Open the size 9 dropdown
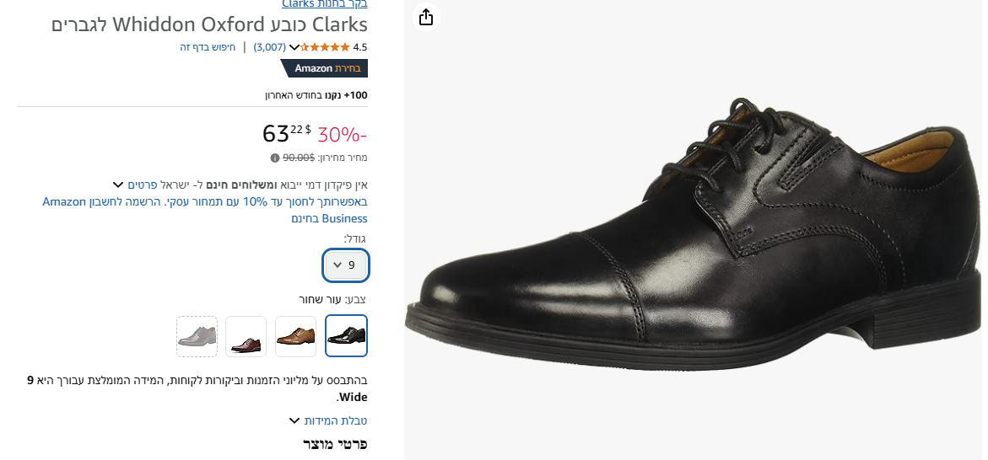988x460 pixels. (346, 265)
